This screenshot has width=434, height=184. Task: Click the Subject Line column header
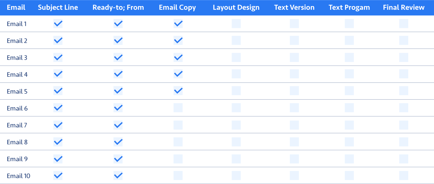coord(58,7)
